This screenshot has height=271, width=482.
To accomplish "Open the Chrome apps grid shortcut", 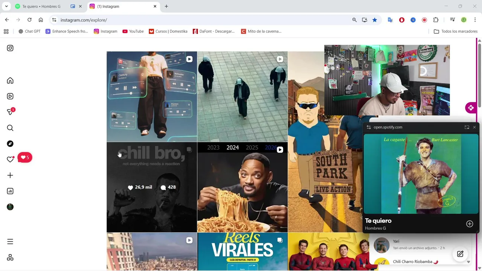I will pyautogui.click(x=6, y=31).
